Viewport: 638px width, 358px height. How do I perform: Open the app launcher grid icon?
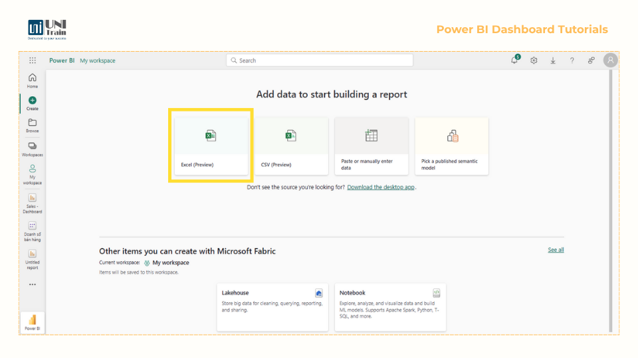pyautogui.click(x=33, y=60)
